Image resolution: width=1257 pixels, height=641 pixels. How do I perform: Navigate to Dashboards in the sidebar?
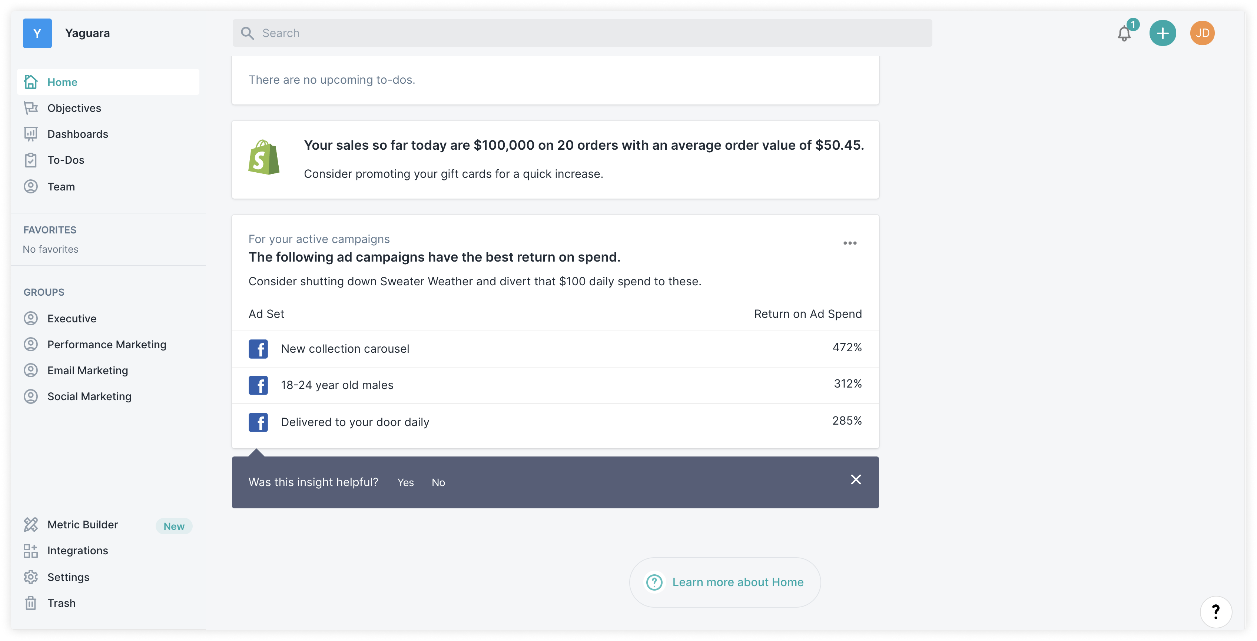coord(77,134)
